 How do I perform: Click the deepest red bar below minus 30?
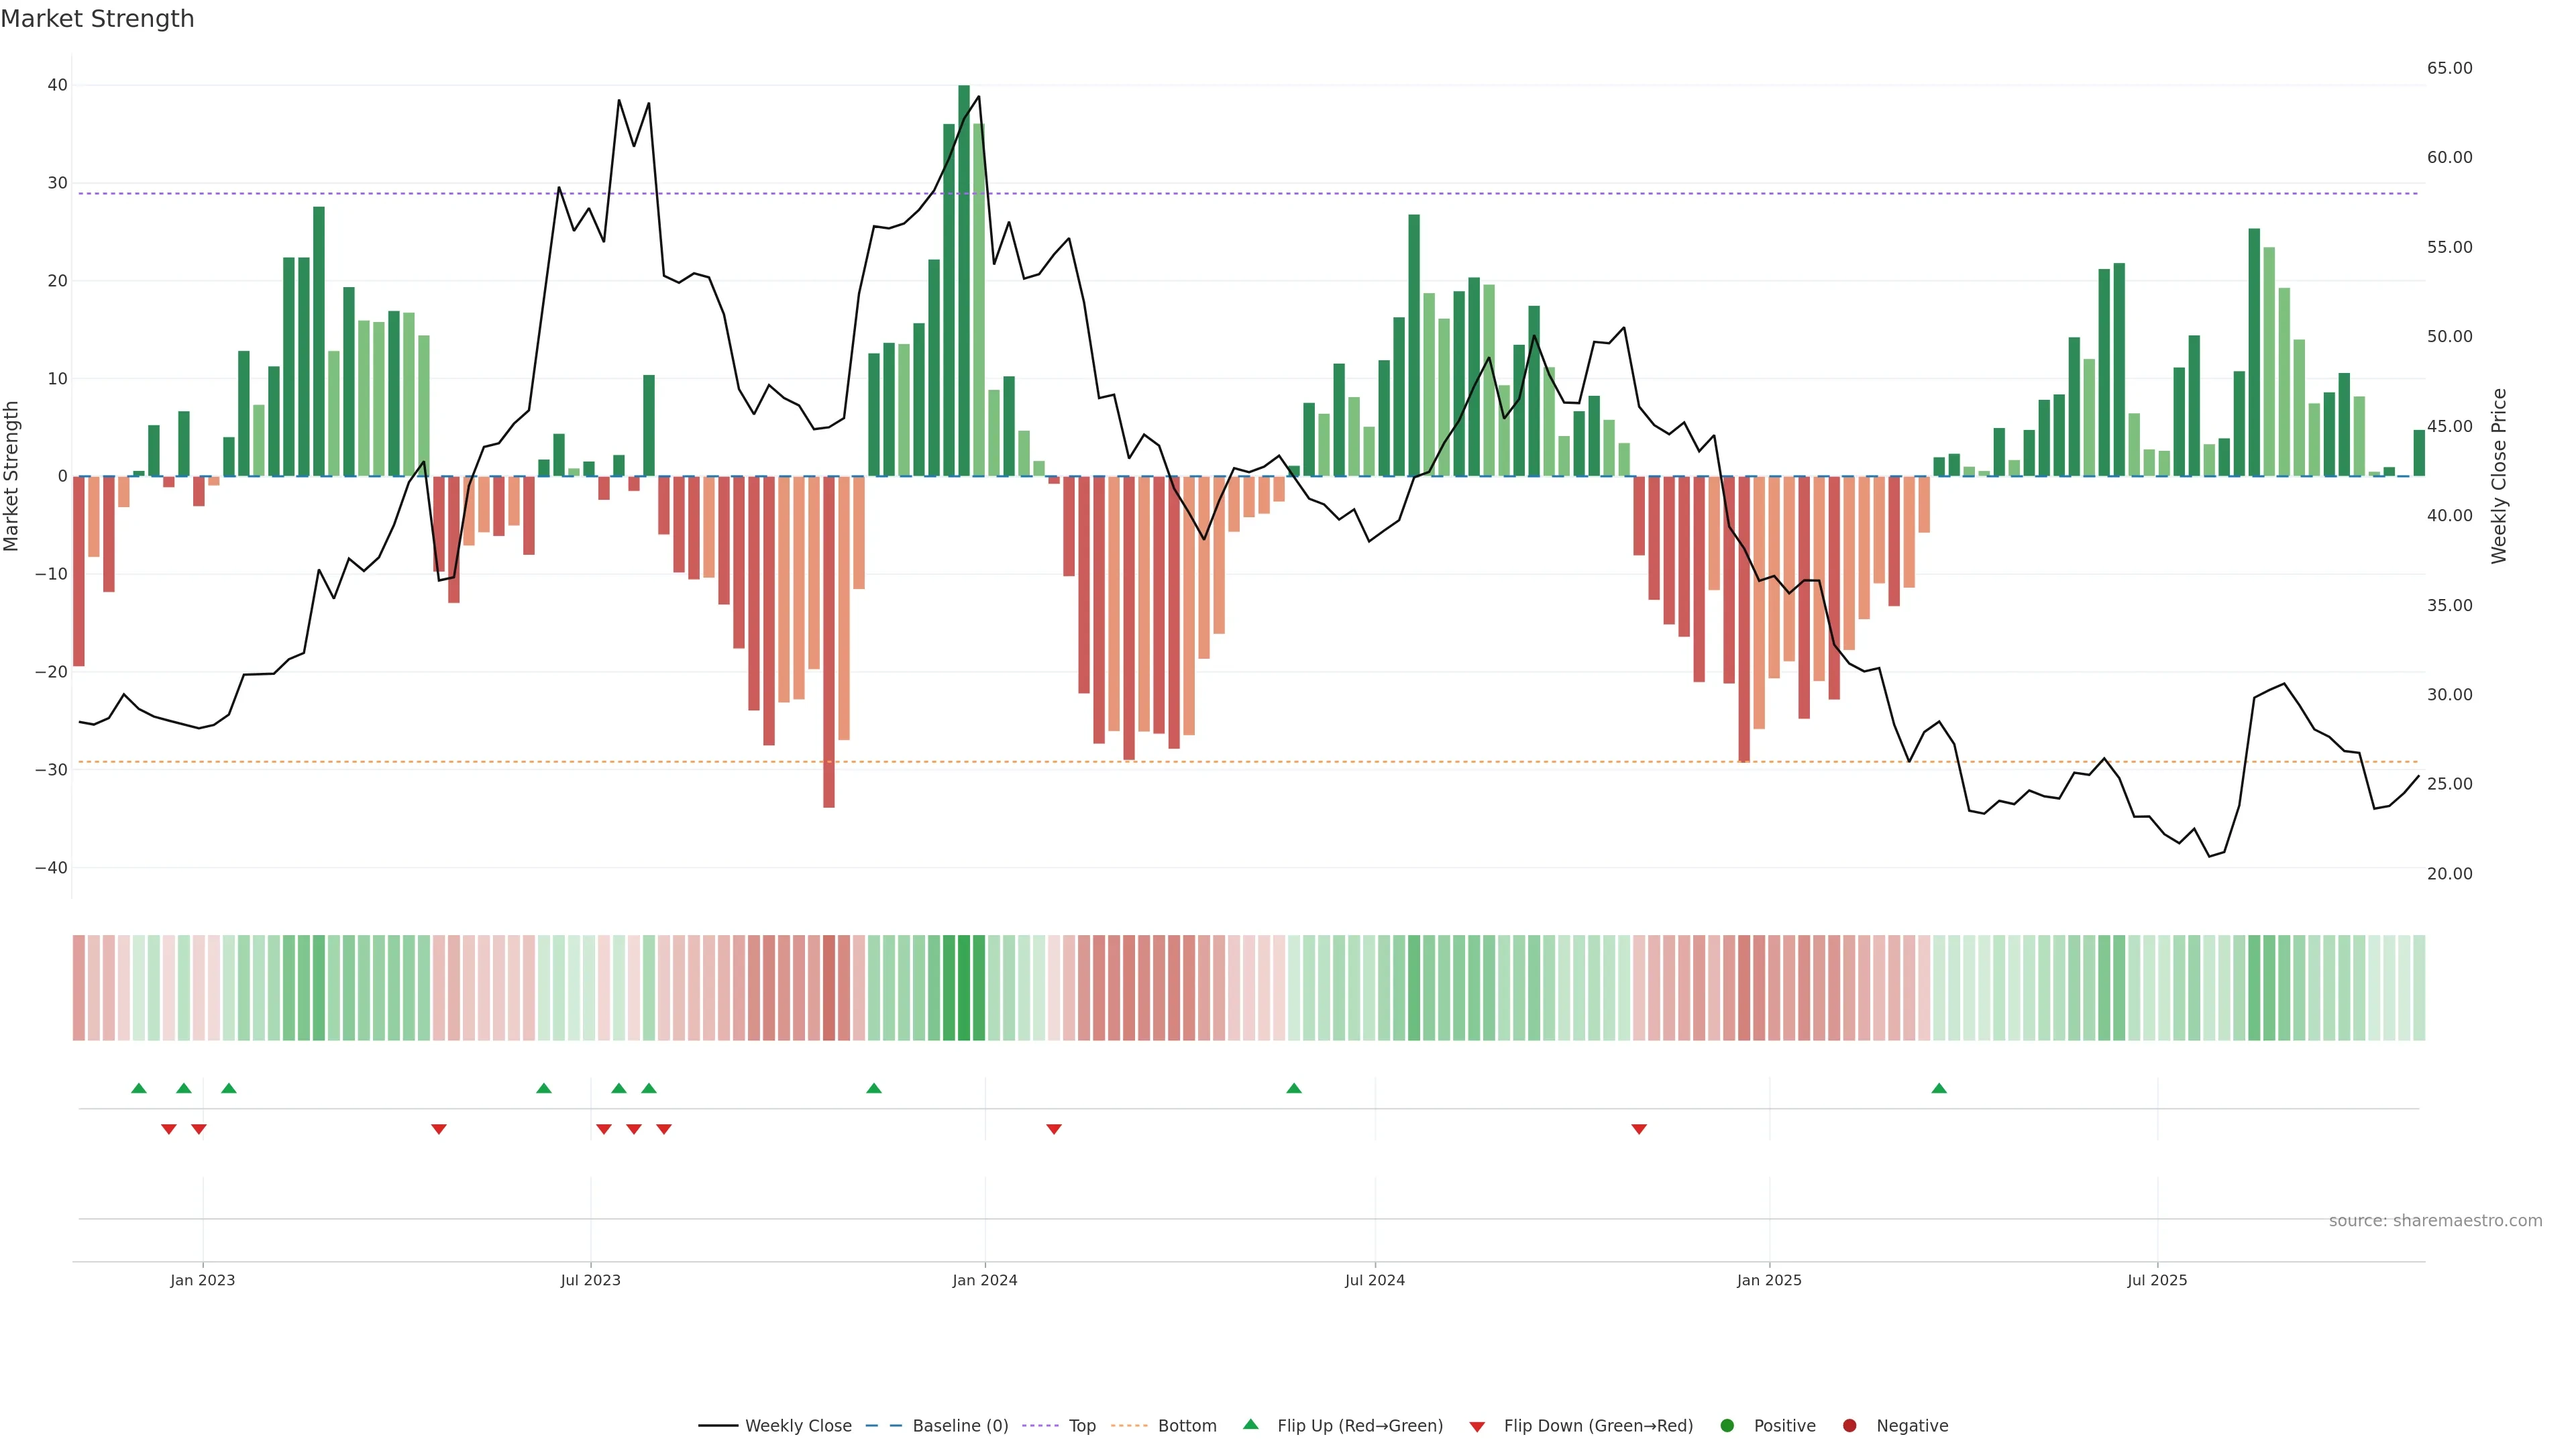[829, 640]
